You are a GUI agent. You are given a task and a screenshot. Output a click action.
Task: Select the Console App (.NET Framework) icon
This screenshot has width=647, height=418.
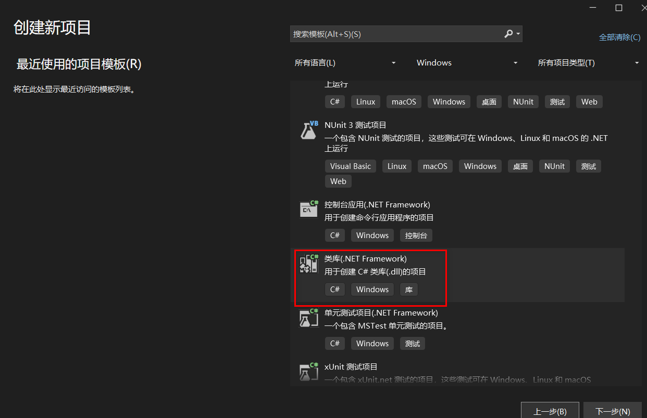coord(309,209)
